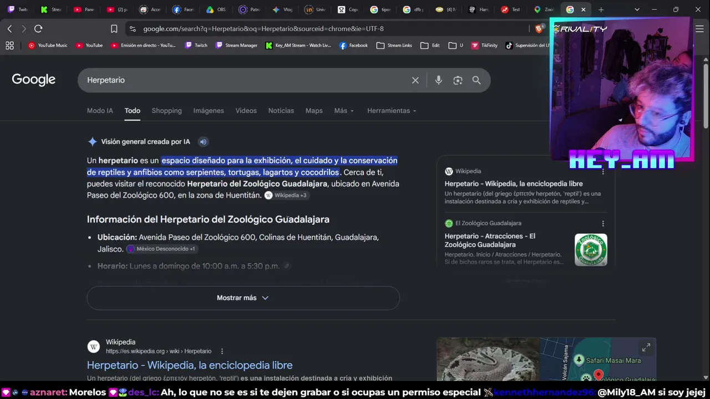Screen dimensions: 710x399
Task: Expand the Wikipedia +3 sources chip
Action: (x=286, y=195)
